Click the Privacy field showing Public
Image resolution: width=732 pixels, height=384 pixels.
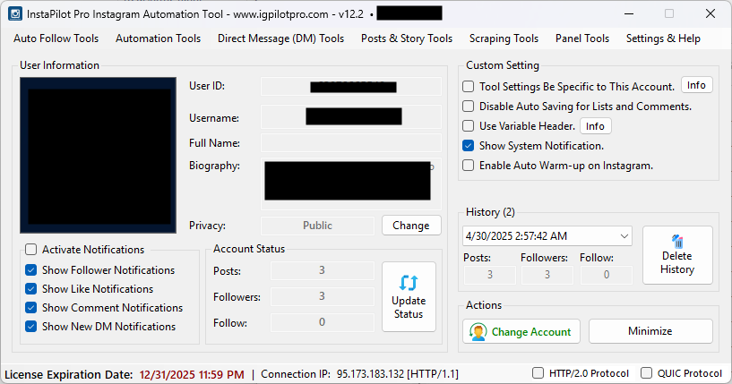coord(317,226)
